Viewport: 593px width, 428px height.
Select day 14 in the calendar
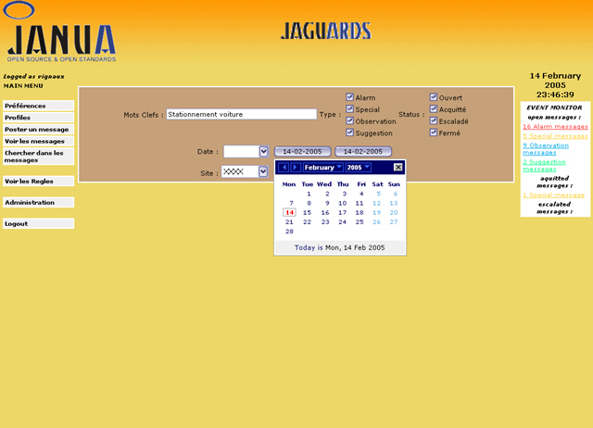(x=289, y=212)
